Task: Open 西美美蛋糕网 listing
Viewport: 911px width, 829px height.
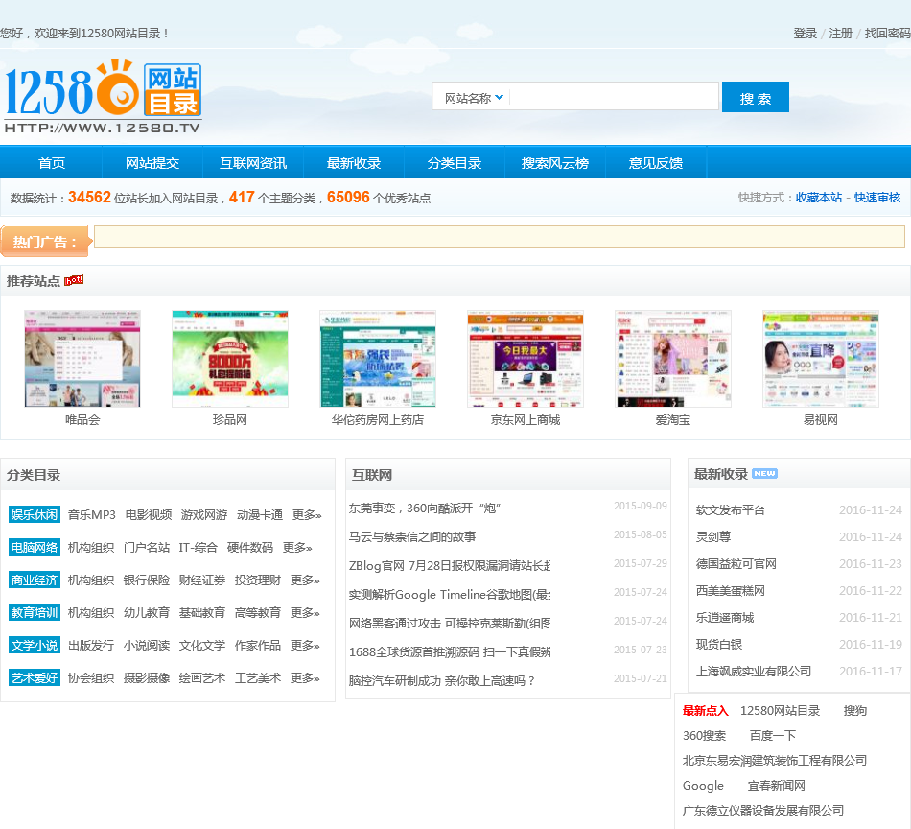Action: (x=731, y=591)
